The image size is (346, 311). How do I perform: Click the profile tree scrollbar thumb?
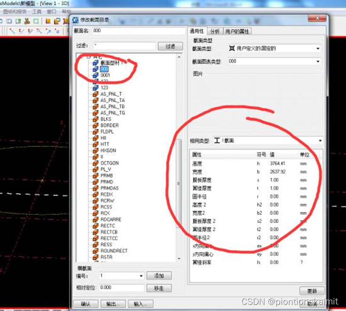(x=179, y=184)
